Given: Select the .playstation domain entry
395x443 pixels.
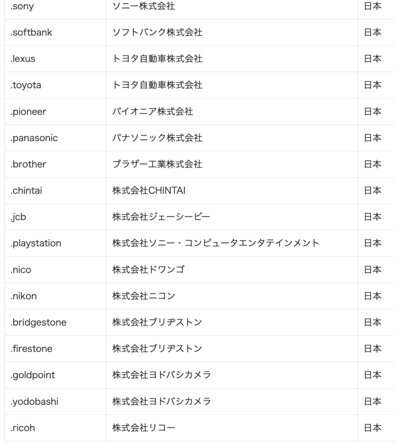Looking at the screenshot, I should tap(36, 243).
